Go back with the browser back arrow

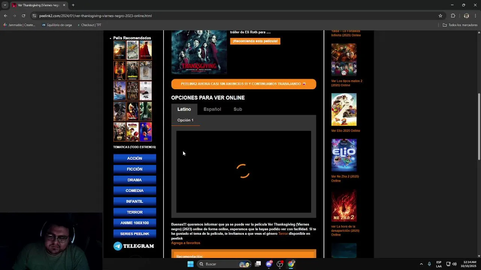click(5, 16)
